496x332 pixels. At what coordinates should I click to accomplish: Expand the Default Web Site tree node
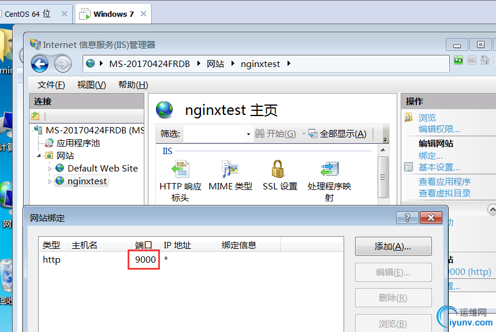click(50, 169)
